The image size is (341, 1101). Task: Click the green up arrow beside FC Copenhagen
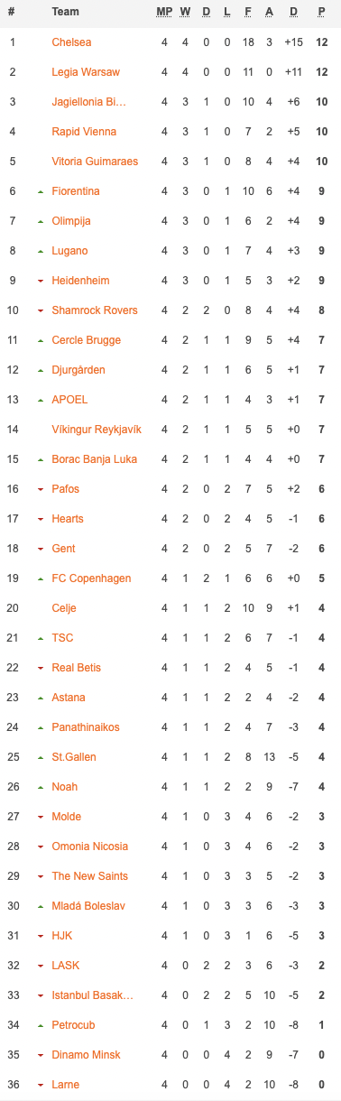point(40,578)
